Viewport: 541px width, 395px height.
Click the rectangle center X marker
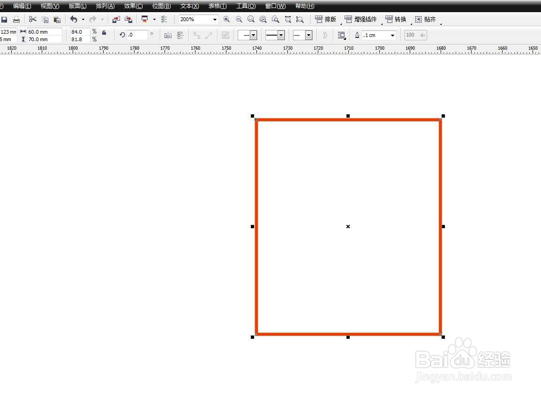tap(348, 227)
